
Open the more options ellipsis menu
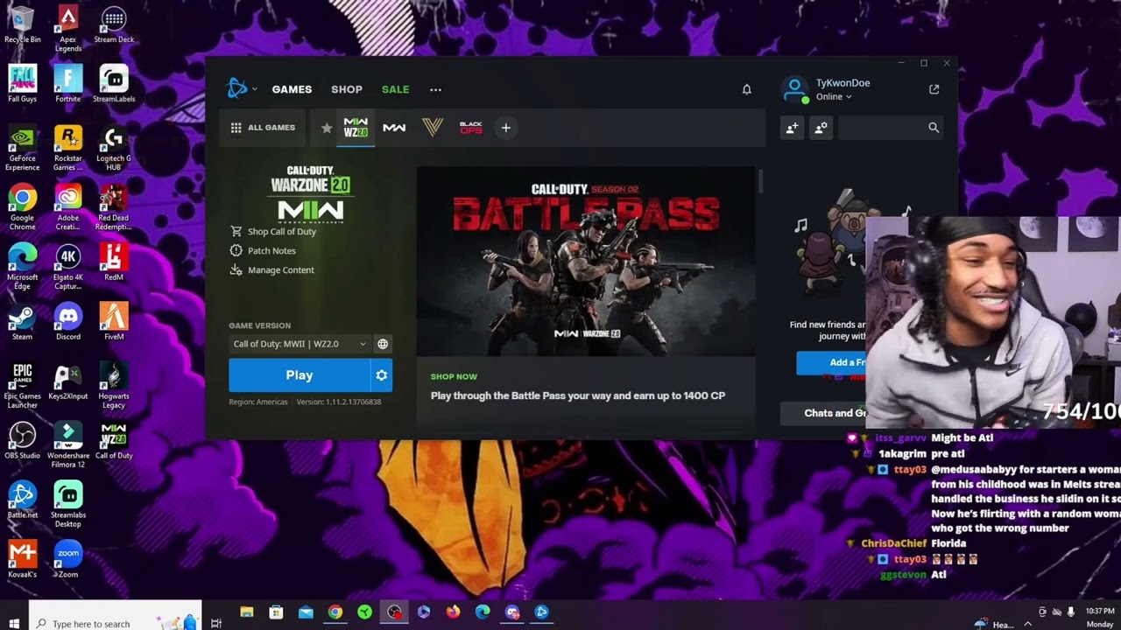[x=435, y=89]
